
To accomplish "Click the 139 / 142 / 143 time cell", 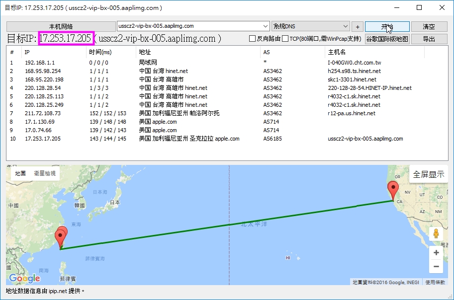I will click(108, 130).
